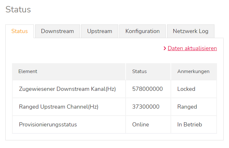Click the upstream frequency value 37300000
This screenshot has height=148, width=229.
tap(146, 107)
